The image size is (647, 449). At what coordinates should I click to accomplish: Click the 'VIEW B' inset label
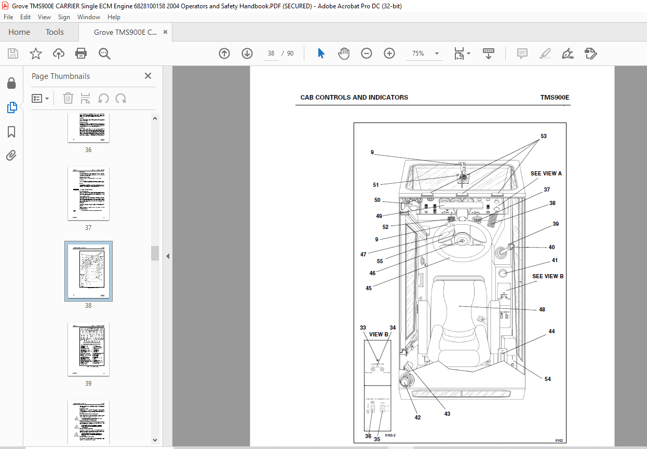379,334
